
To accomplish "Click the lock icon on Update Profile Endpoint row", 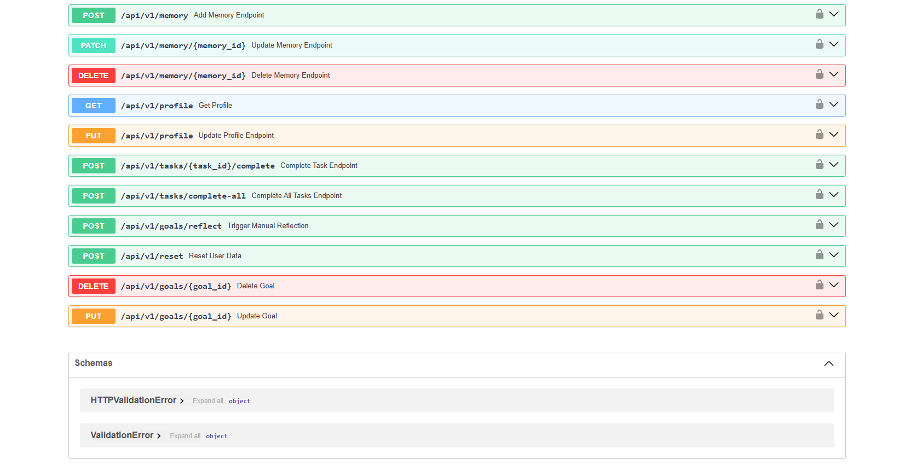I will click(x=820, y=134).
